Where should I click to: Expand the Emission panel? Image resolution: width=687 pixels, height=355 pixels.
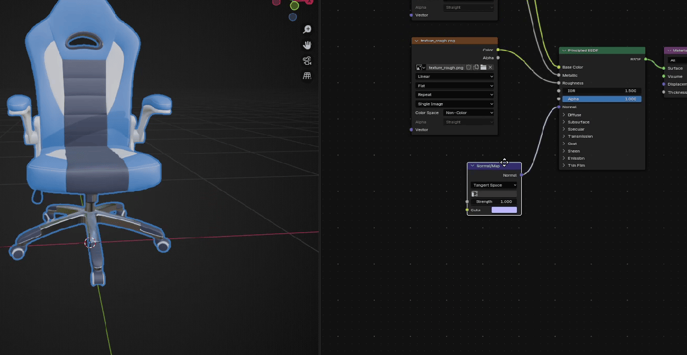(564, 158)
